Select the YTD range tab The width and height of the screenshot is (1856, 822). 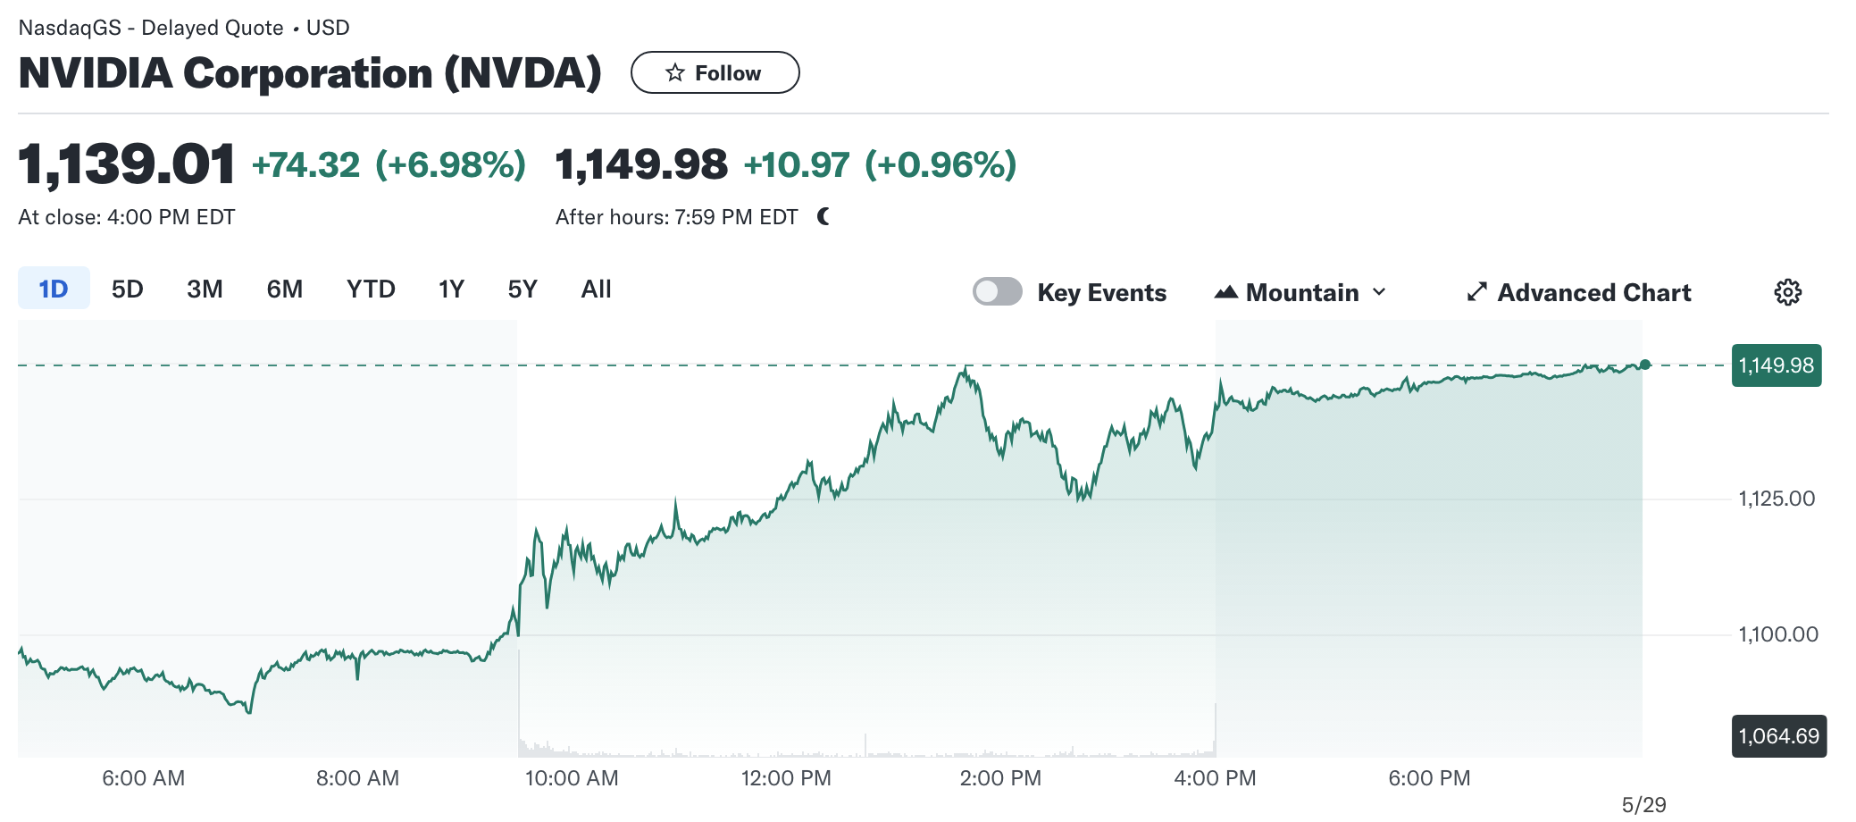click(x=371, y=289)
